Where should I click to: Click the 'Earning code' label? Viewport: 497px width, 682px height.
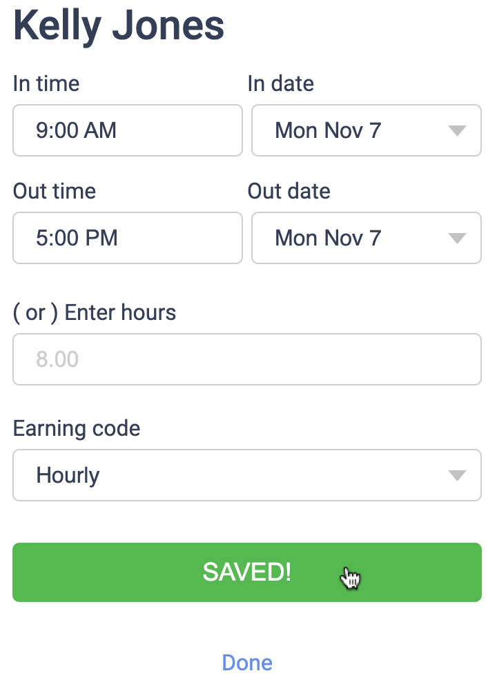[x=77, y=428]
